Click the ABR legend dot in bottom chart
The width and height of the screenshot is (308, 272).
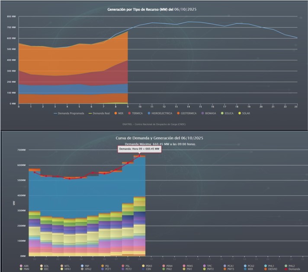tap(21, 266)
